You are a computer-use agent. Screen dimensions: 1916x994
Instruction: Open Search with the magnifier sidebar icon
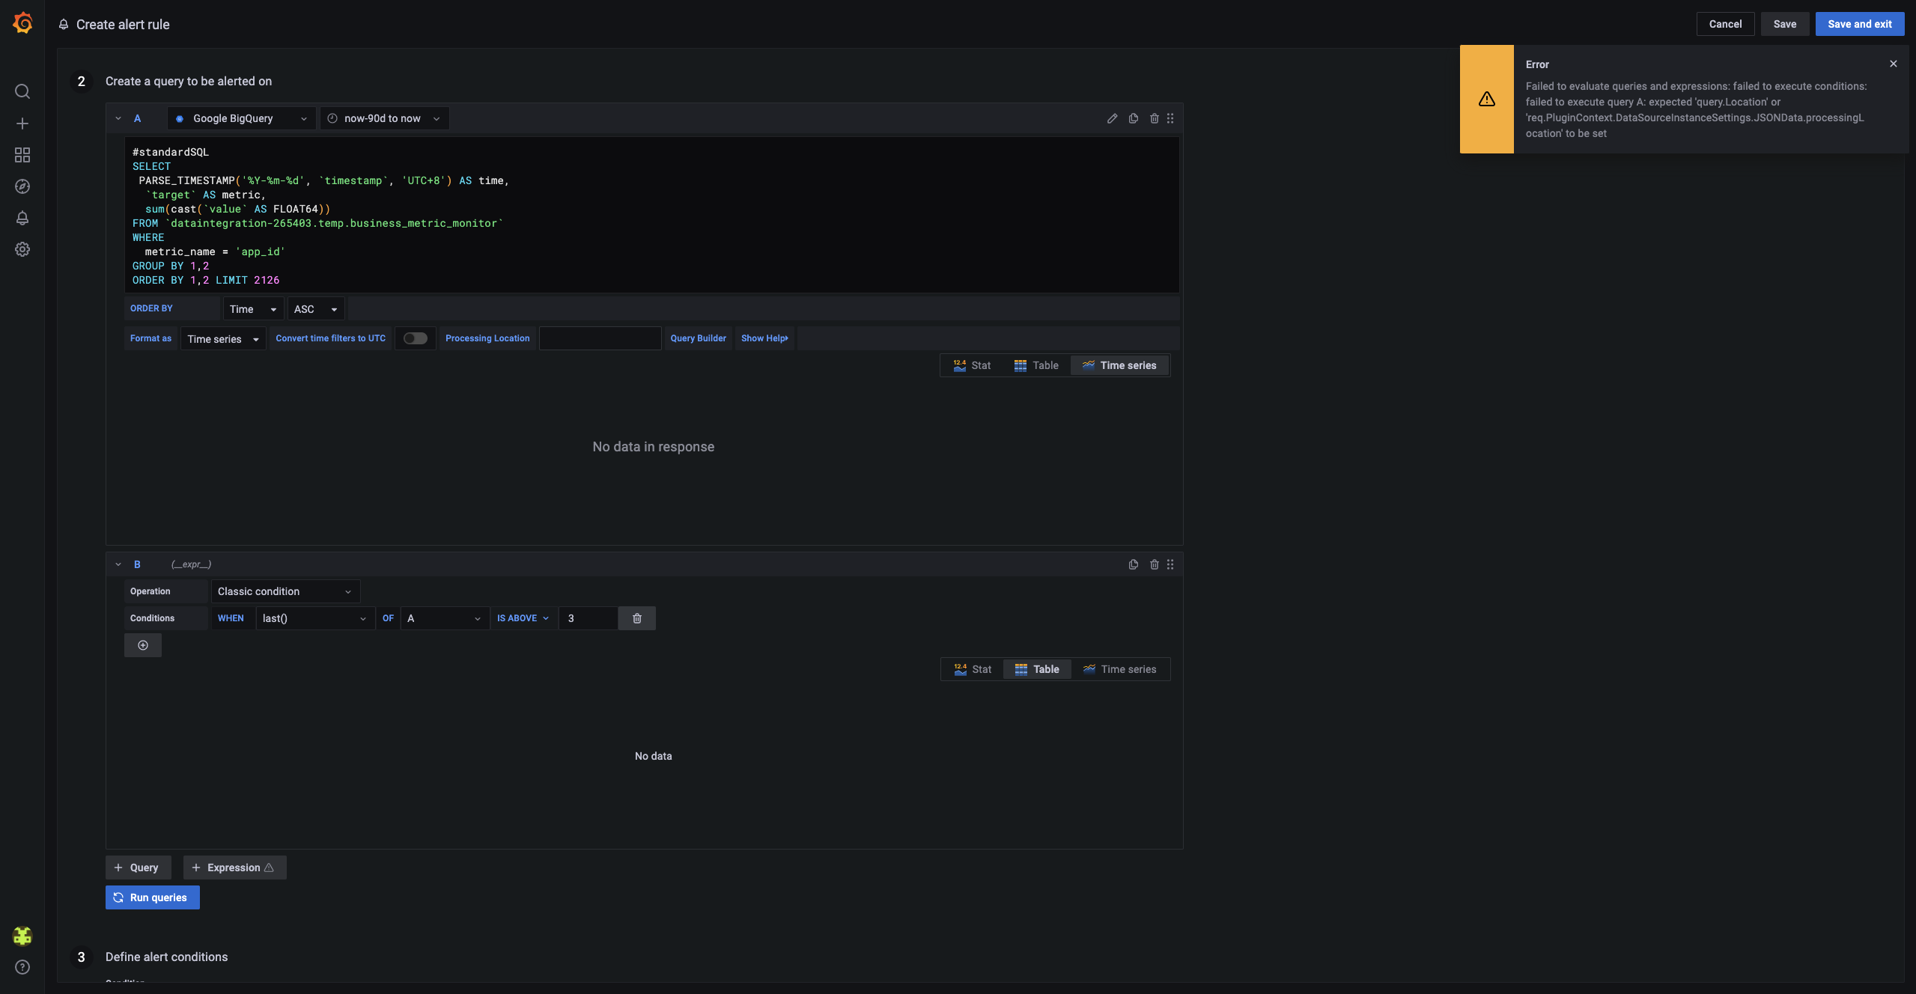(x=22, y=91)
